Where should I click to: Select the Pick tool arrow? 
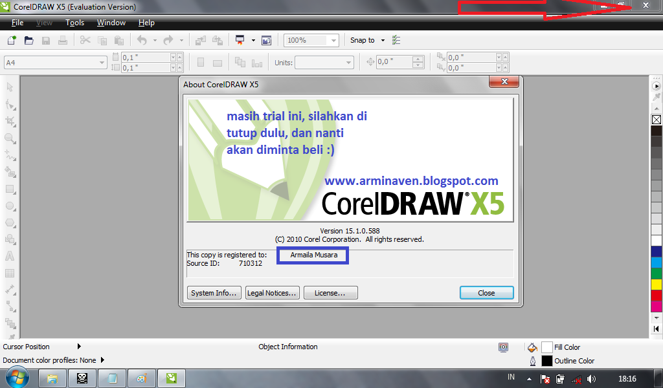10,87
